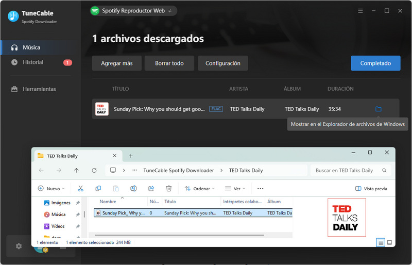The height and width of the screenshot is (265, 412).
Task: Switch source via Spotify Reproductor Web selector
Action: tap(133, 11)
